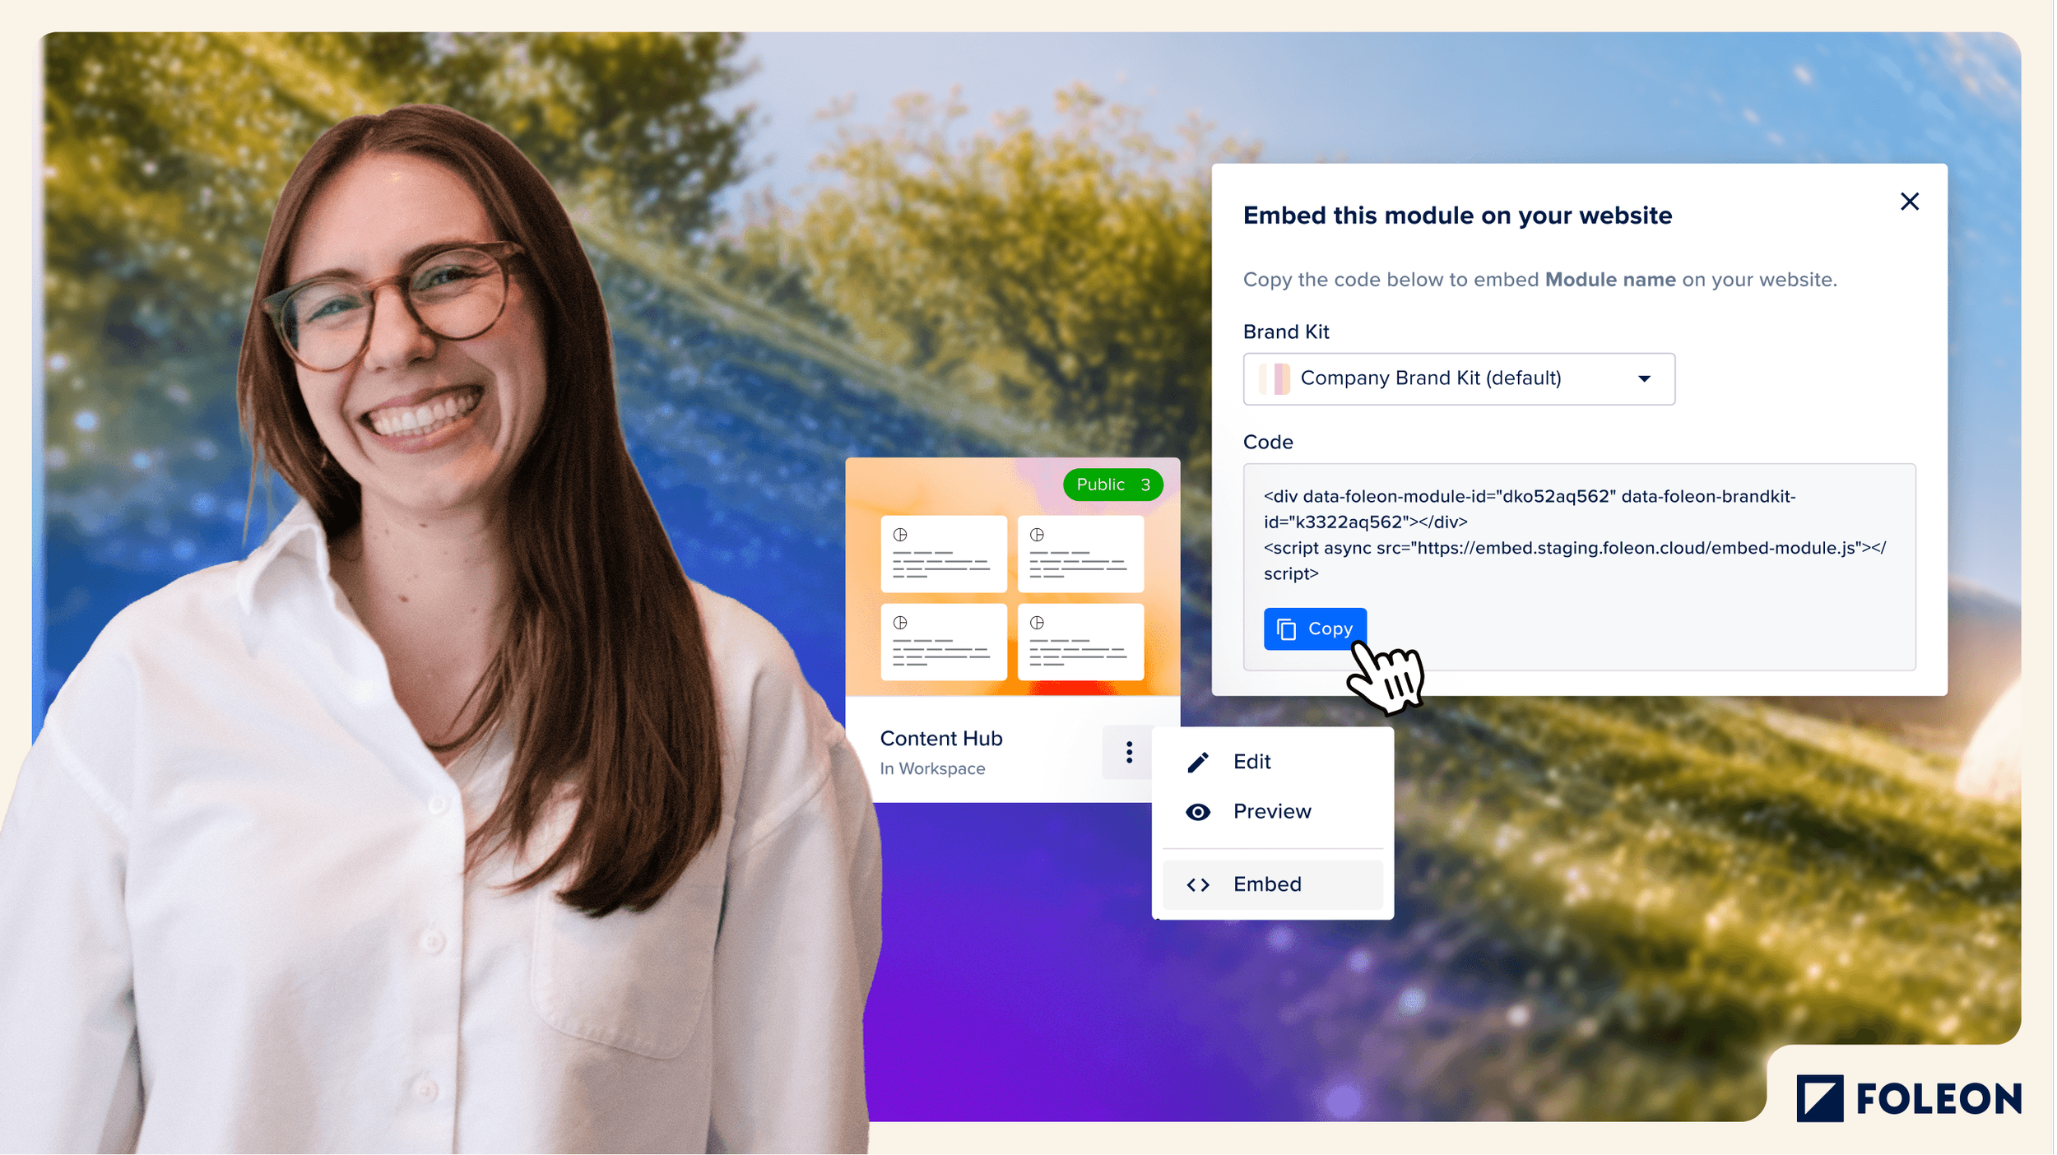The width and height of the screenshot is (2057, 1155).
Task: Click the Content Hub title
Action: 943,740
